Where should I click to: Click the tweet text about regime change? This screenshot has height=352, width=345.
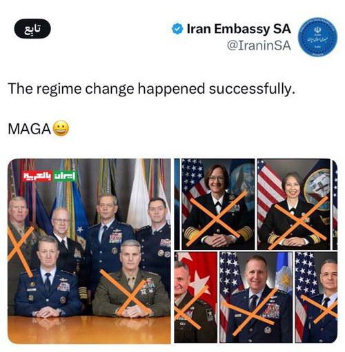[151, 89]
